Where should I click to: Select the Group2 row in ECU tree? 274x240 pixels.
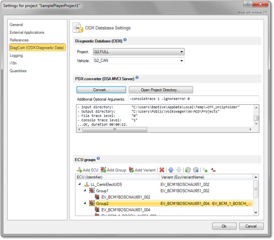coord(102,203)
